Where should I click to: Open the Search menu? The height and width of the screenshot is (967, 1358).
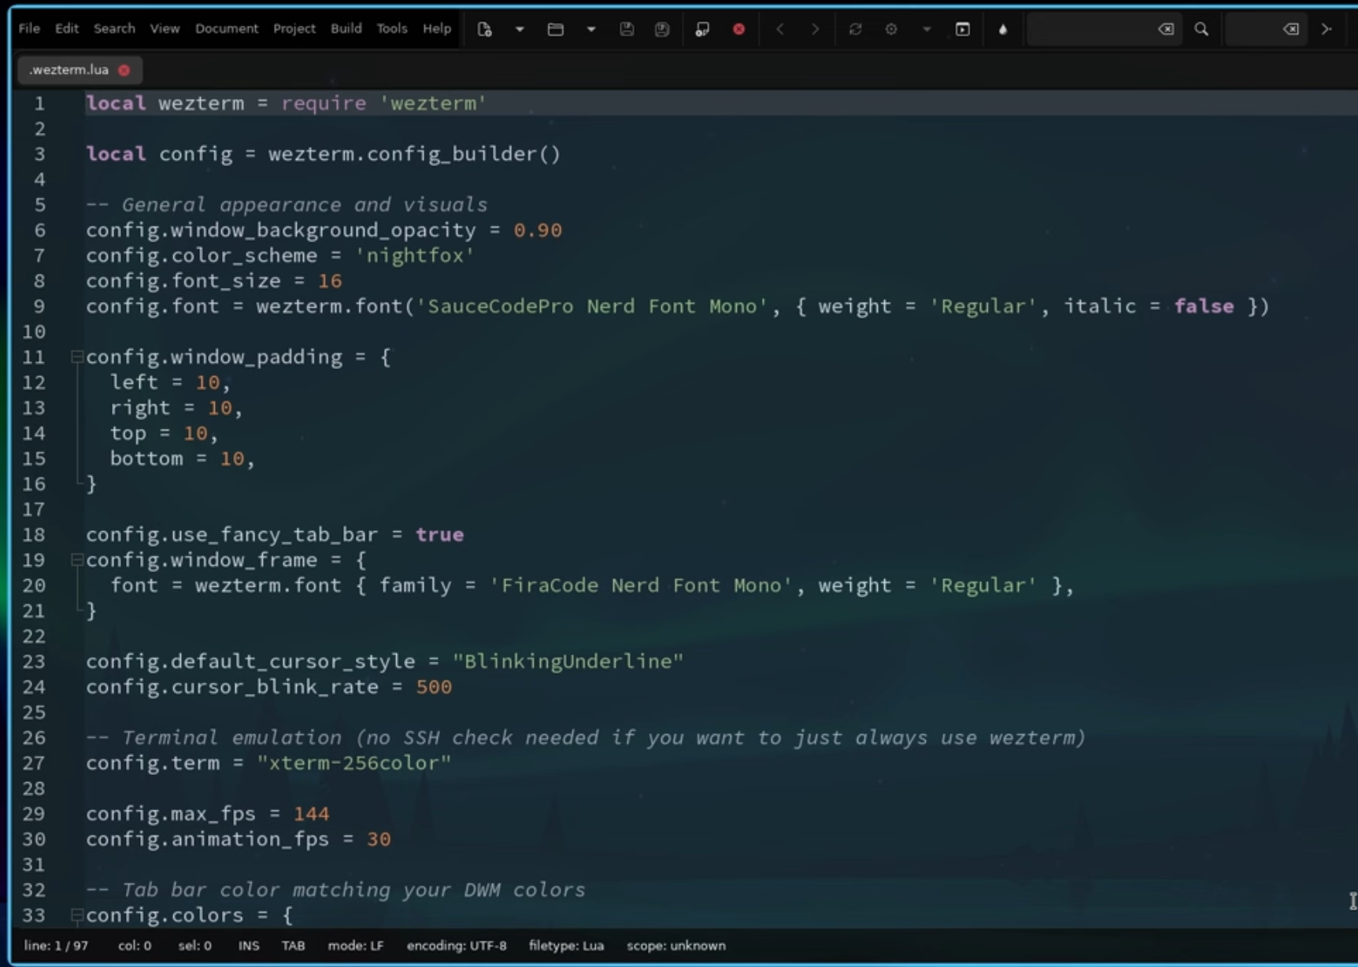(114, 28)
